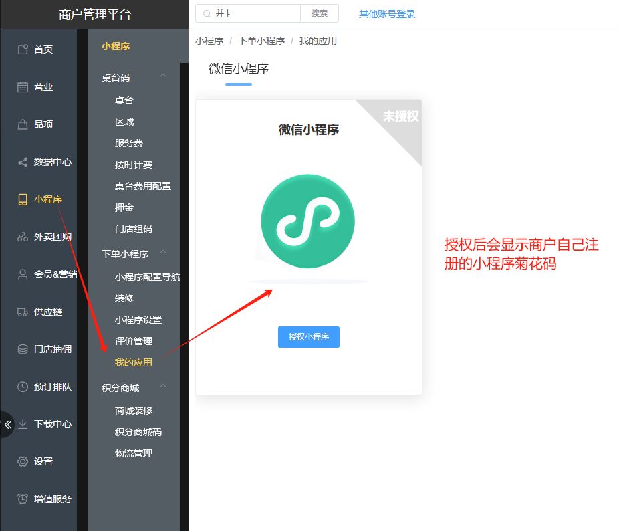The image size is (619, 531).
Task: Collapse the 桌台码 submenu arrow
Action: pos(163,76)
